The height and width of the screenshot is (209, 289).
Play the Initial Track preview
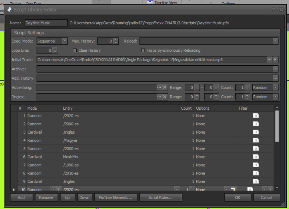(275, 60)
